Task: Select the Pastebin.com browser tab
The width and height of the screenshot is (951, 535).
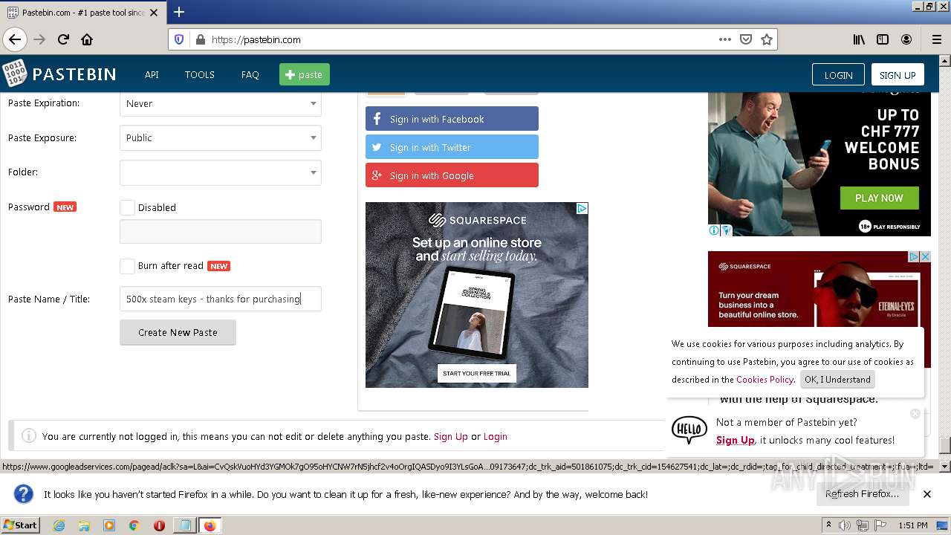Action: point(82,13)
